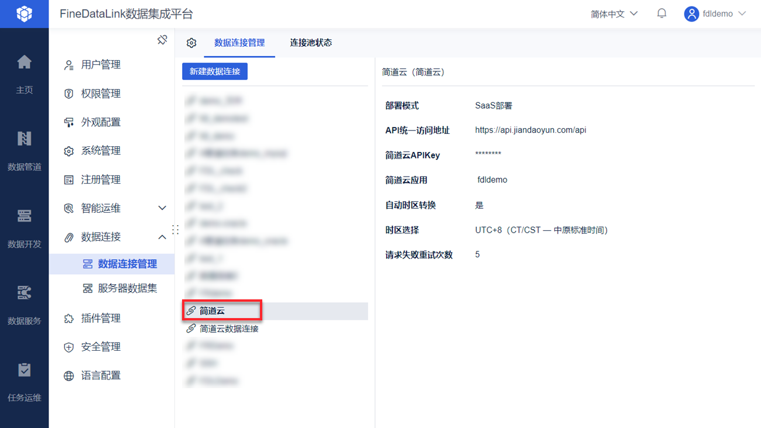Open the 数据管道 sidebar icon
Screen dimensions: 761x428
pos(24,139)
